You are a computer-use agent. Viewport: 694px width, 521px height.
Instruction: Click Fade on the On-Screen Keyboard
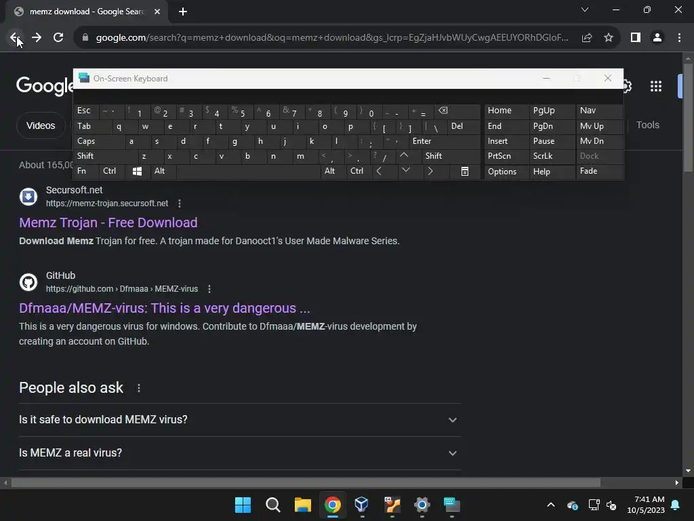599,171
